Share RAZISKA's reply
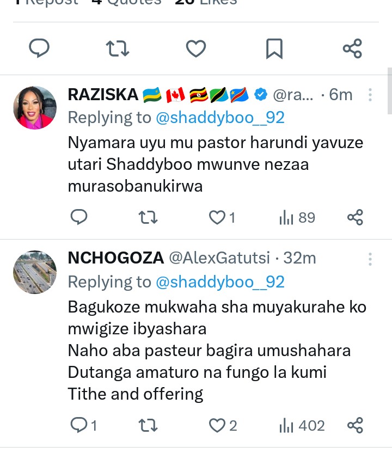This screenshot has height=453, width=392. pos(355,218)
